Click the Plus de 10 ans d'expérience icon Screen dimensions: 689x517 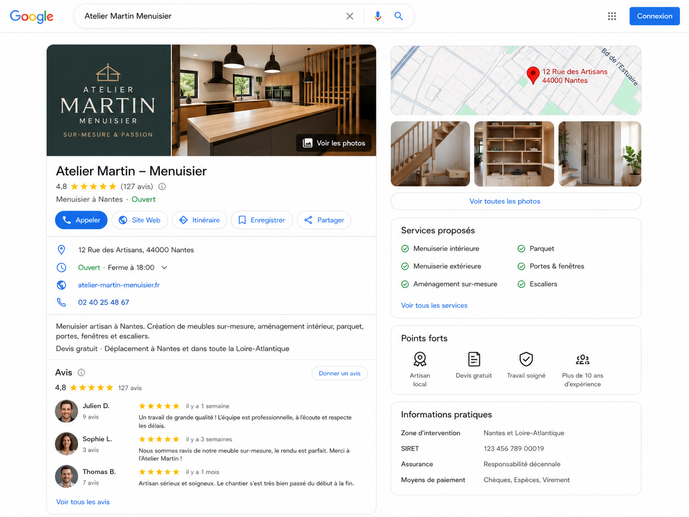(x=582, y=359)
